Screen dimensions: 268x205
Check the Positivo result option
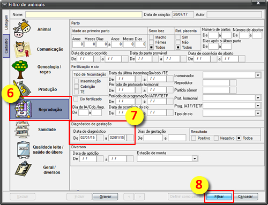tap(193, 138)
